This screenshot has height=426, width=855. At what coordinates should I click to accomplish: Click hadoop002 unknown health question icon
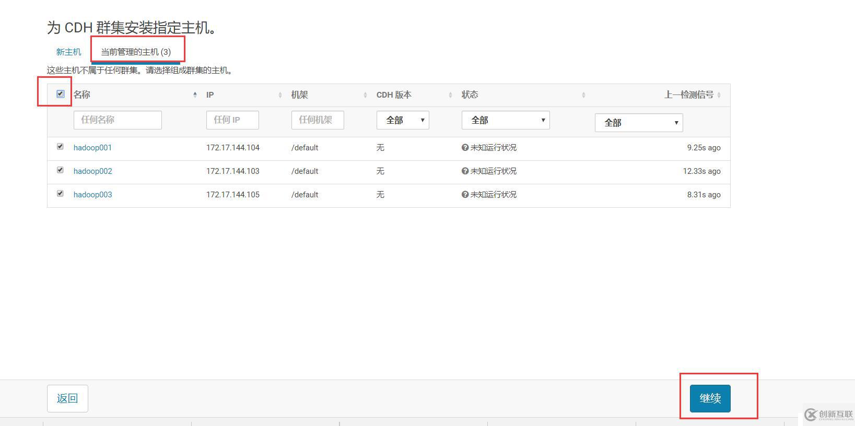click(465, 171)
